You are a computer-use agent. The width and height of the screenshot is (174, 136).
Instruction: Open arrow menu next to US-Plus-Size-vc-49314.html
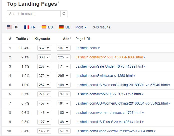[x=143, y=122]
